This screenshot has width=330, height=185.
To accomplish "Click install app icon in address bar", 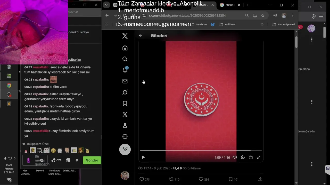I will tap(255, 15).
